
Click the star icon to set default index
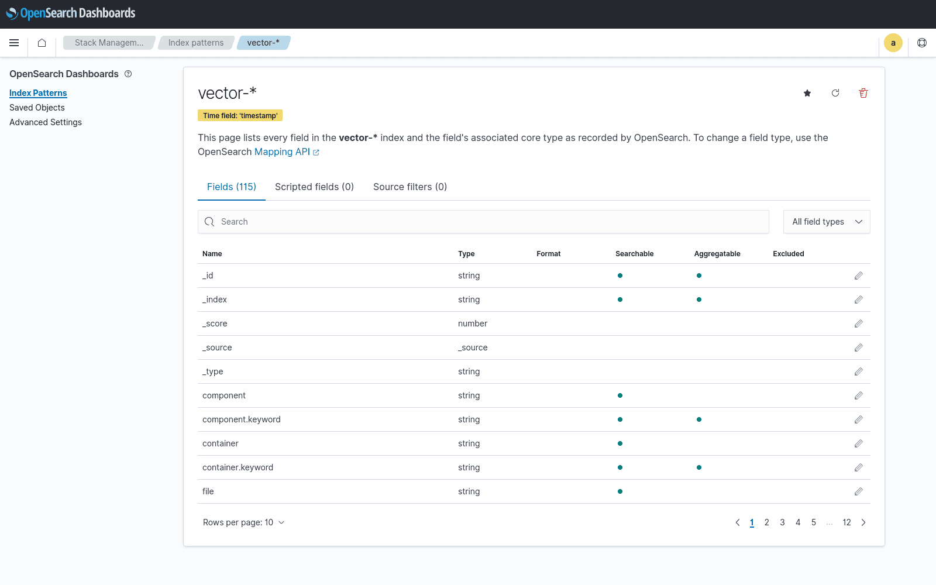[x=807, y=93]
